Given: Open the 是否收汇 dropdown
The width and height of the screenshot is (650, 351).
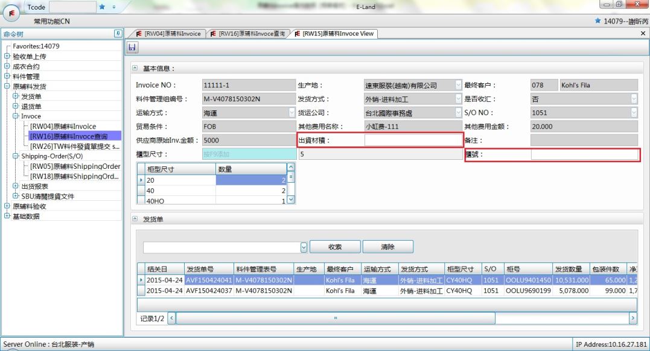Looking at the screenshot, I should pyautogui.click(x=634, y=99).
